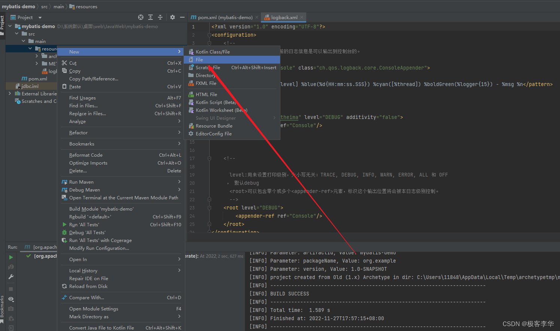Close the logback.xml editor tab

tap(302, 17)
